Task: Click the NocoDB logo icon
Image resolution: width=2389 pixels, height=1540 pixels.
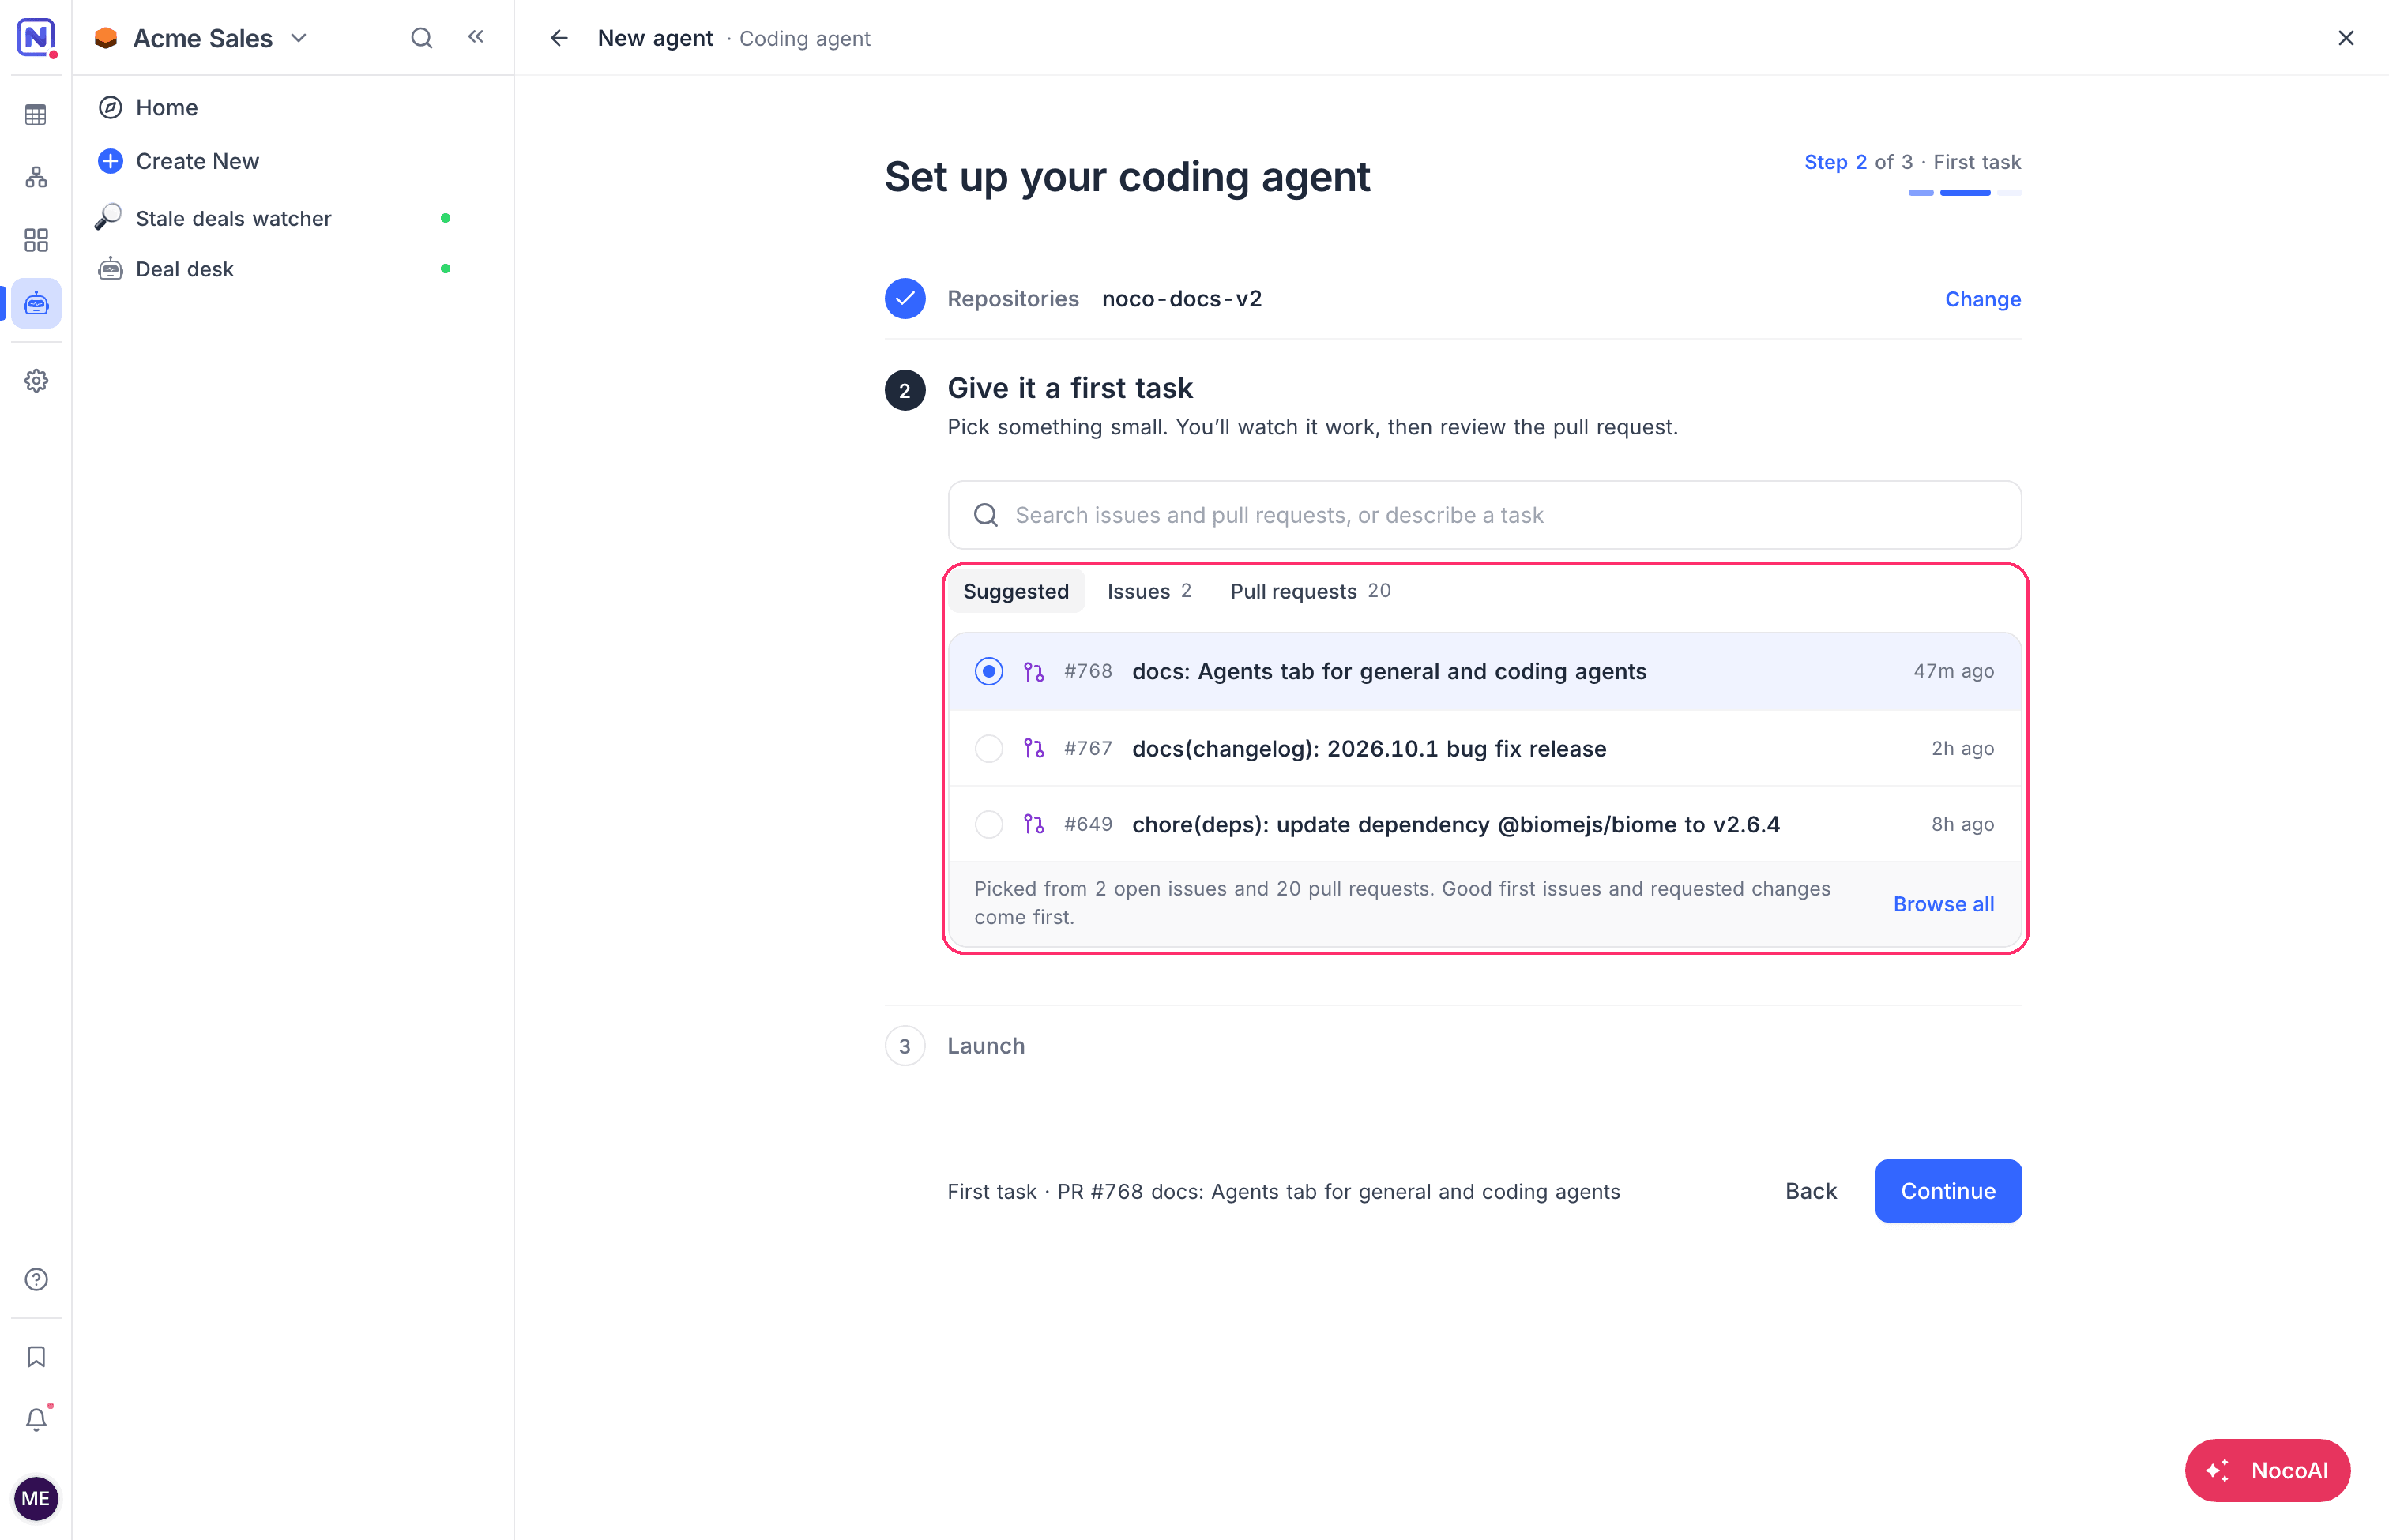Action: click(36, 37)
